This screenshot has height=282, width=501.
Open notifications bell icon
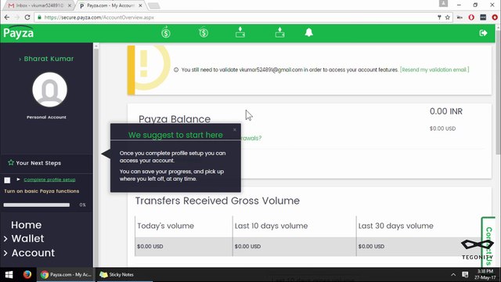coord(308,32)
